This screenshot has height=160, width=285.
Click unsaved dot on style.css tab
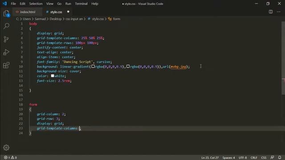(68, 12)
